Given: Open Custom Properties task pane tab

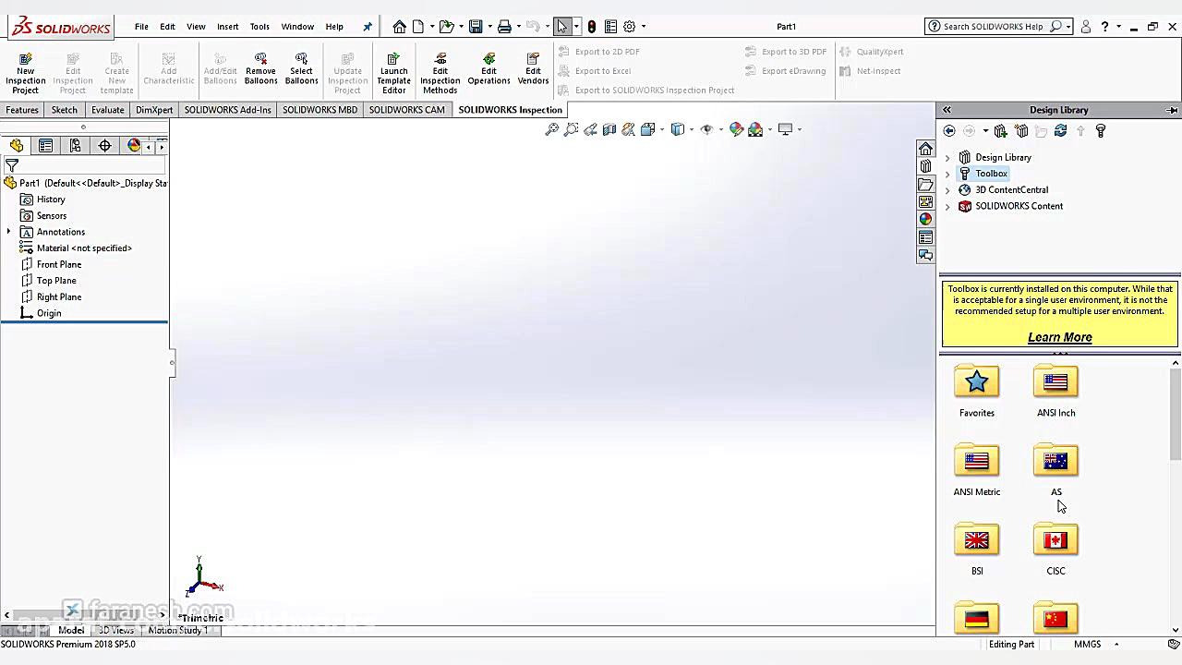Looking at the screenshot, I should pos(925,237).
